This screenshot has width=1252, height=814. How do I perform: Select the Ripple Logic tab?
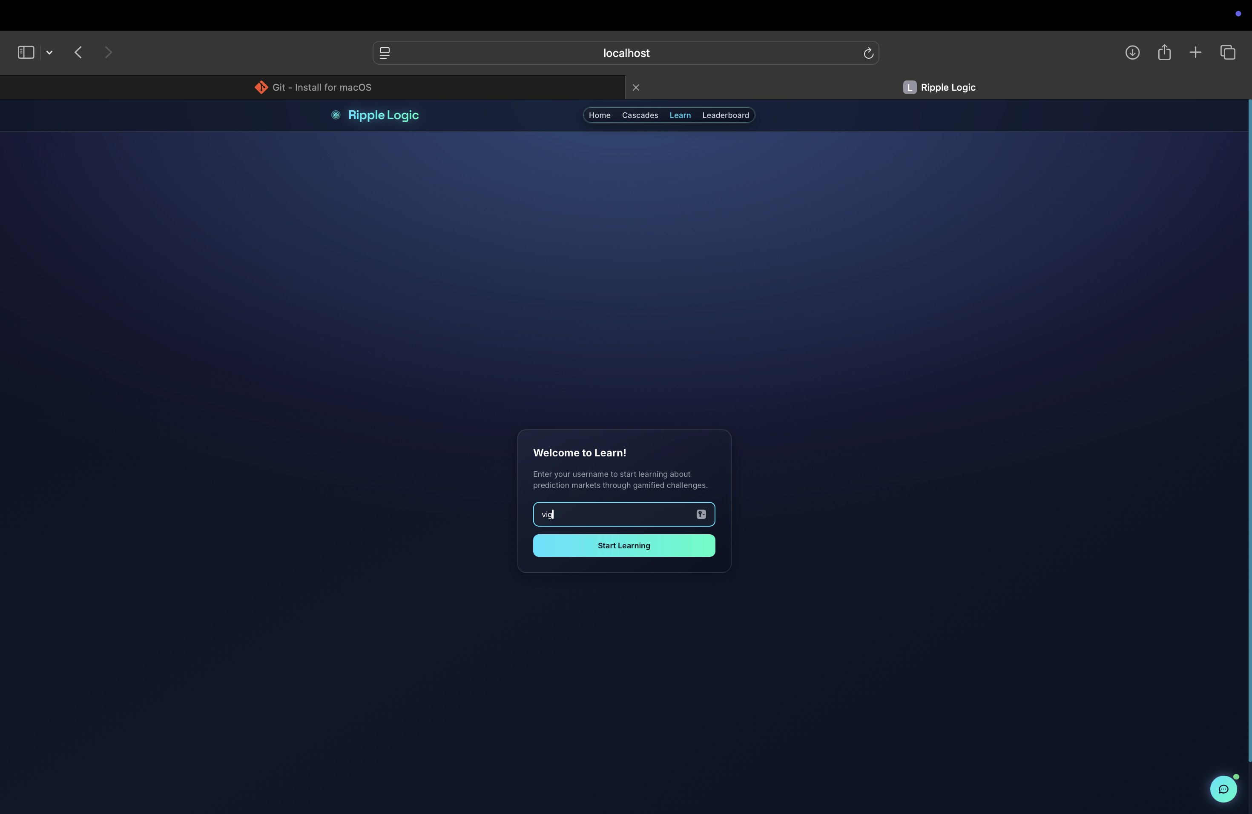[939, 87]
